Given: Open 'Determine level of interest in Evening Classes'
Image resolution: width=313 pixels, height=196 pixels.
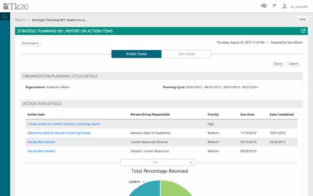Looking at the screenshot, I should click(59, 133).
